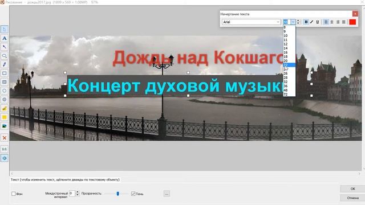This screenshot has height=205, width=365.
Task: Click the line spacing value field
Action: 72,194
